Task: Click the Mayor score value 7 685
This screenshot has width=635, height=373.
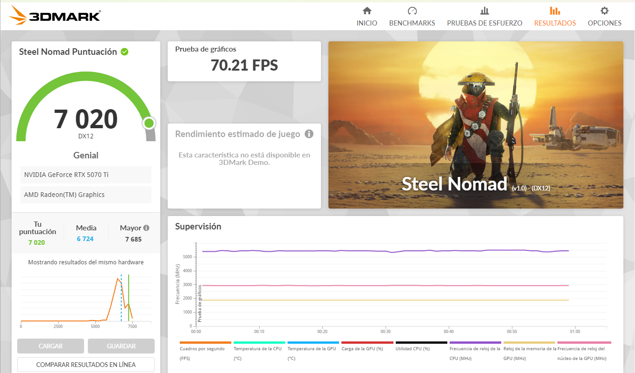Action: pyautogui.click(x=133, y=239)
